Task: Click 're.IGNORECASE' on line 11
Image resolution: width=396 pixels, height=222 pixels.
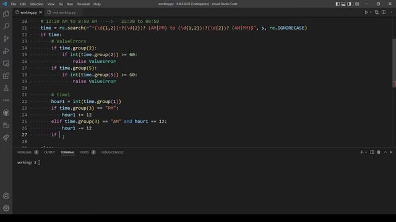Action: point(287,28)
